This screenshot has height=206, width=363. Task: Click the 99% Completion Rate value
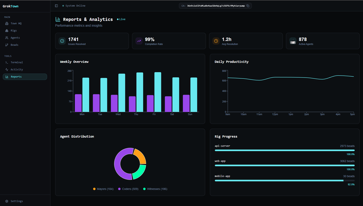(x=150, y=39)
